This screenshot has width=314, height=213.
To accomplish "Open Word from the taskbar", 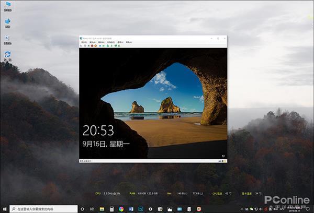I will 131,209.
